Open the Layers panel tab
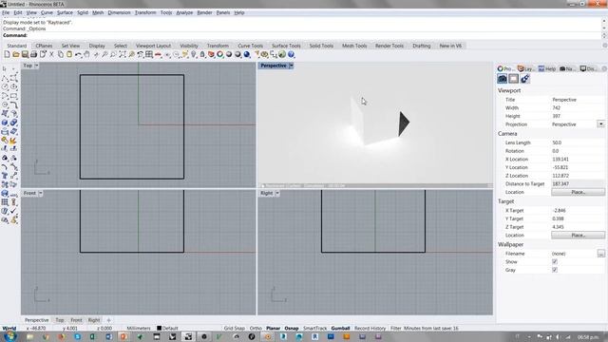Viewport: 608px width, 342px height. click(525, 68)
